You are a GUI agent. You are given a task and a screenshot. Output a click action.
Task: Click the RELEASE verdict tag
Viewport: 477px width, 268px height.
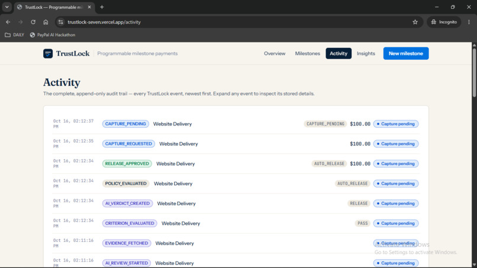click(359, 203)
